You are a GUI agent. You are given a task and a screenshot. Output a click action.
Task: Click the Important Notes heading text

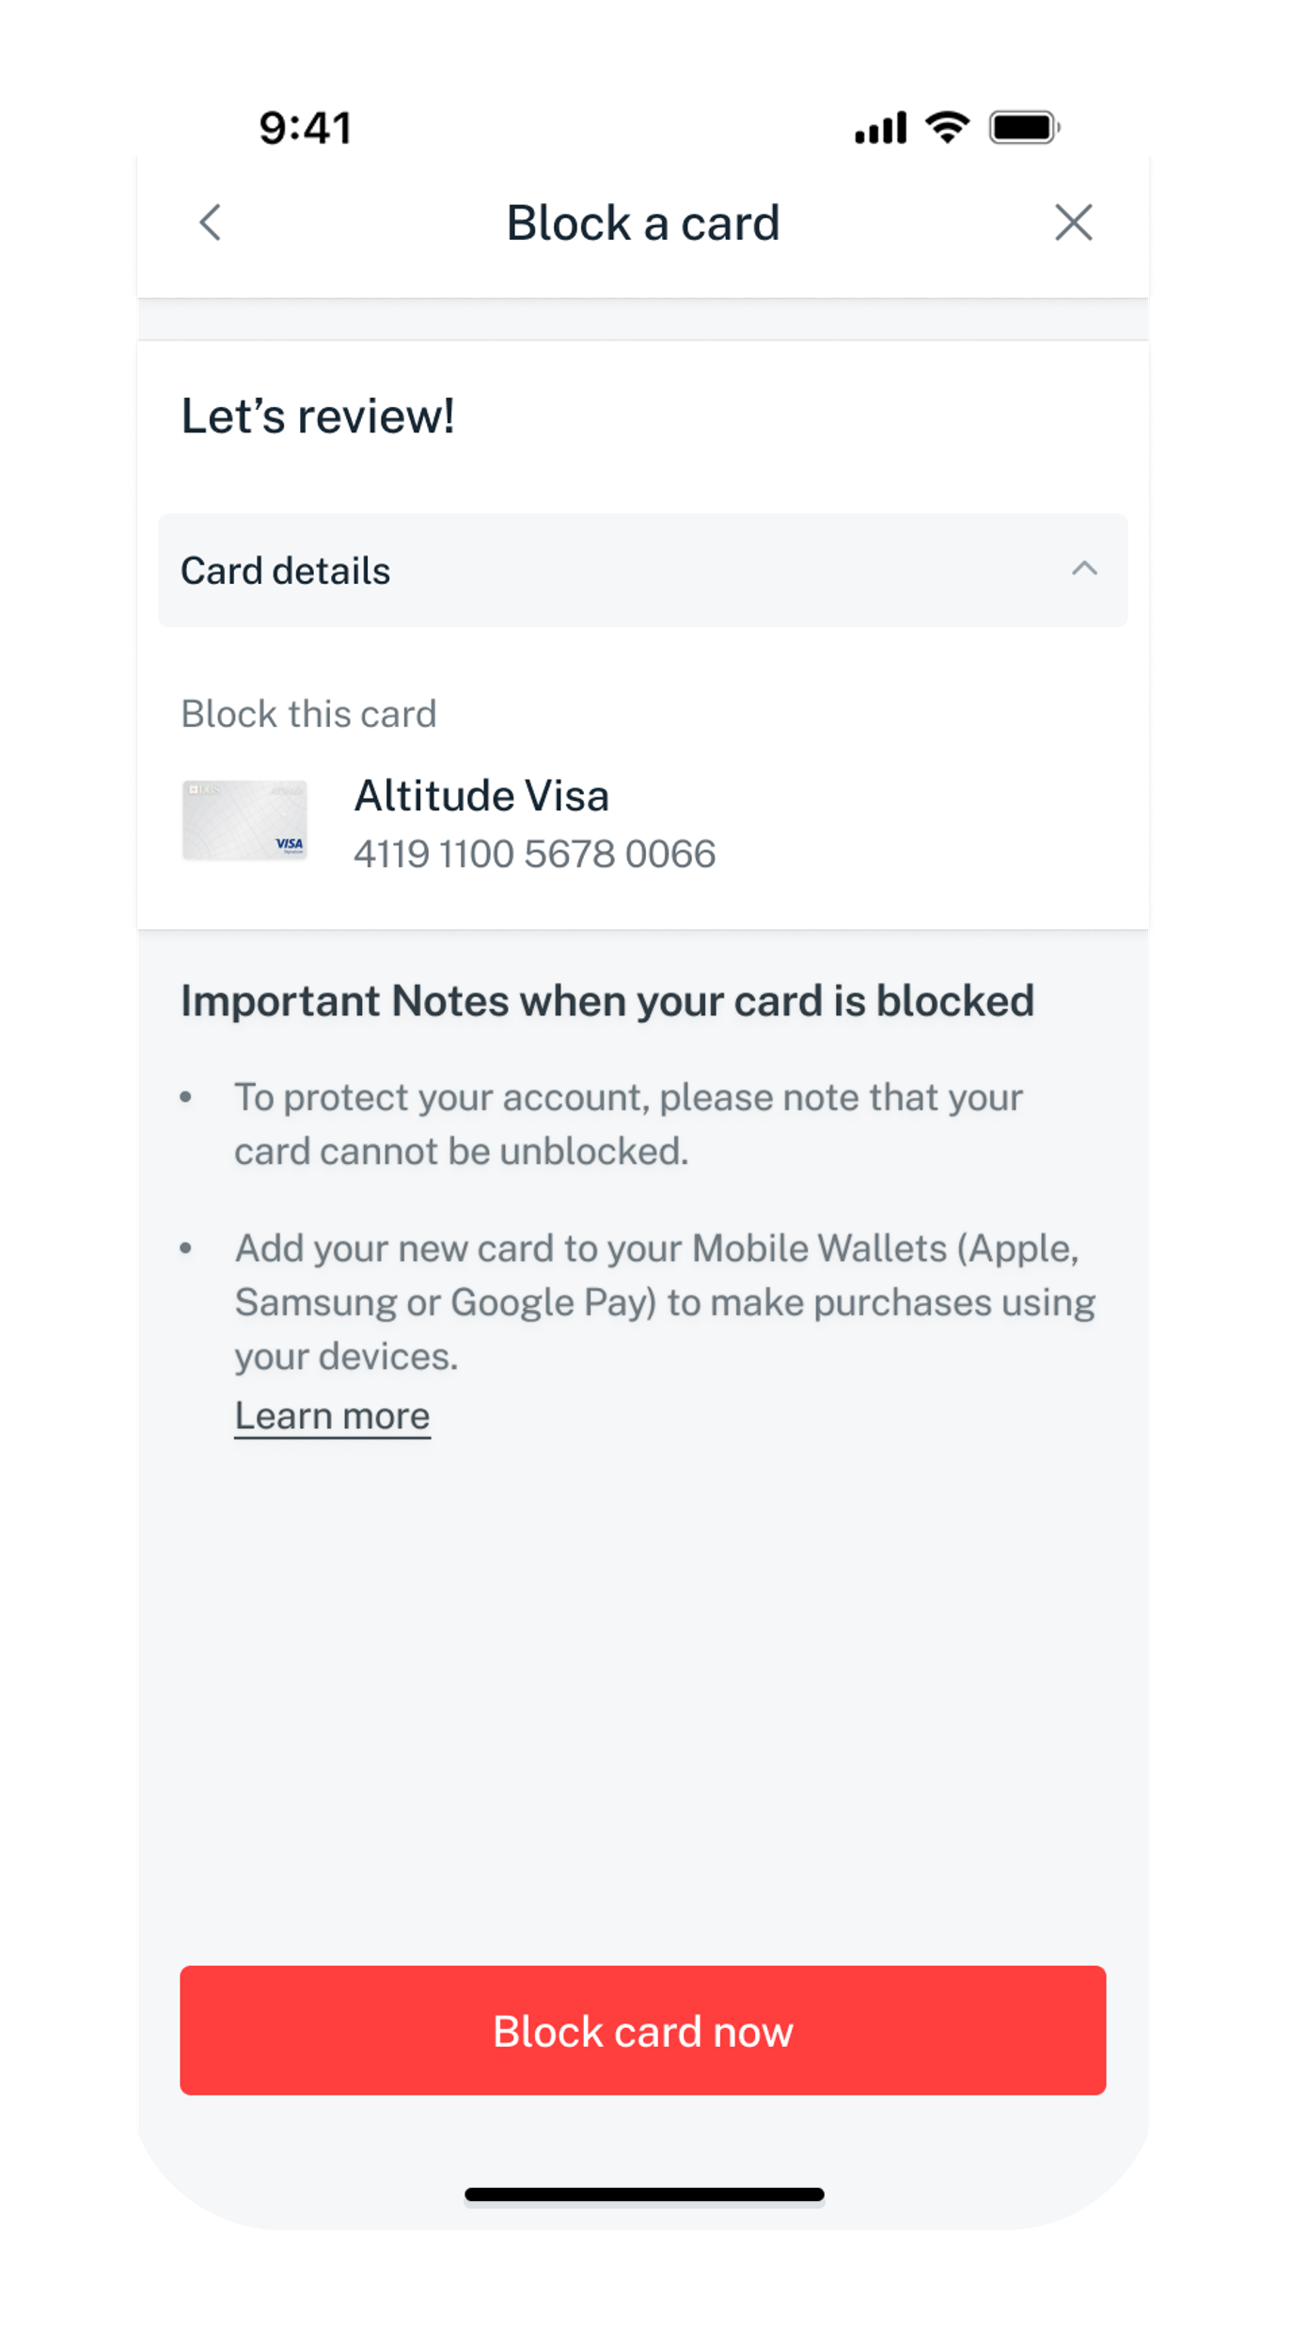[607, 1000]
